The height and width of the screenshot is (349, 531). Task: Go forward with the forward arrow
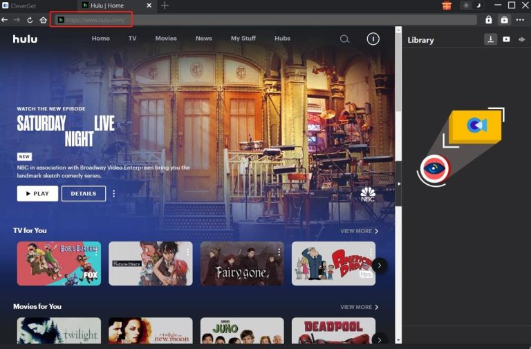pos(17,20)
